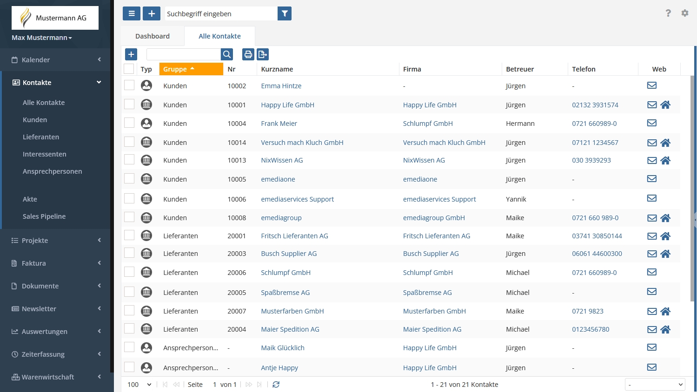Select the checkbox for NixWissen AG row
The image size is (697, 392).
(129, 159)
